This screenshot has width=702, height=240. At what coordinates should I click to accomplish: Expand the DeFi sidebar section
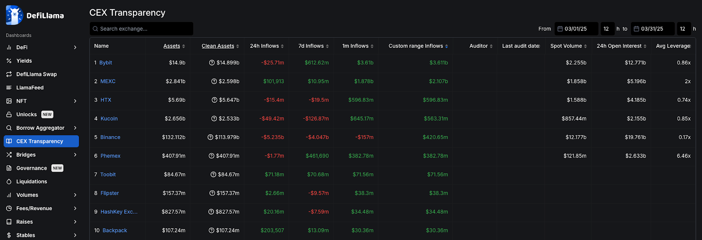75,47
